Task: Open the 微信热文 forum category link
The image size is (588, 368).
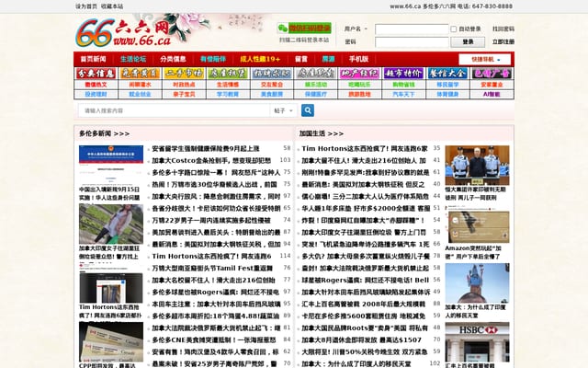Action: tap(96, 85)
